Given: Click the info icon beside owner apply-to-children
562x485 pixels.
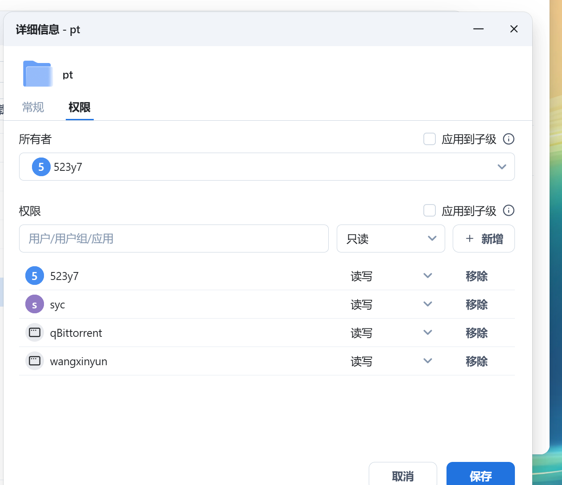Looking at the screenshot, I should point(509,139).
